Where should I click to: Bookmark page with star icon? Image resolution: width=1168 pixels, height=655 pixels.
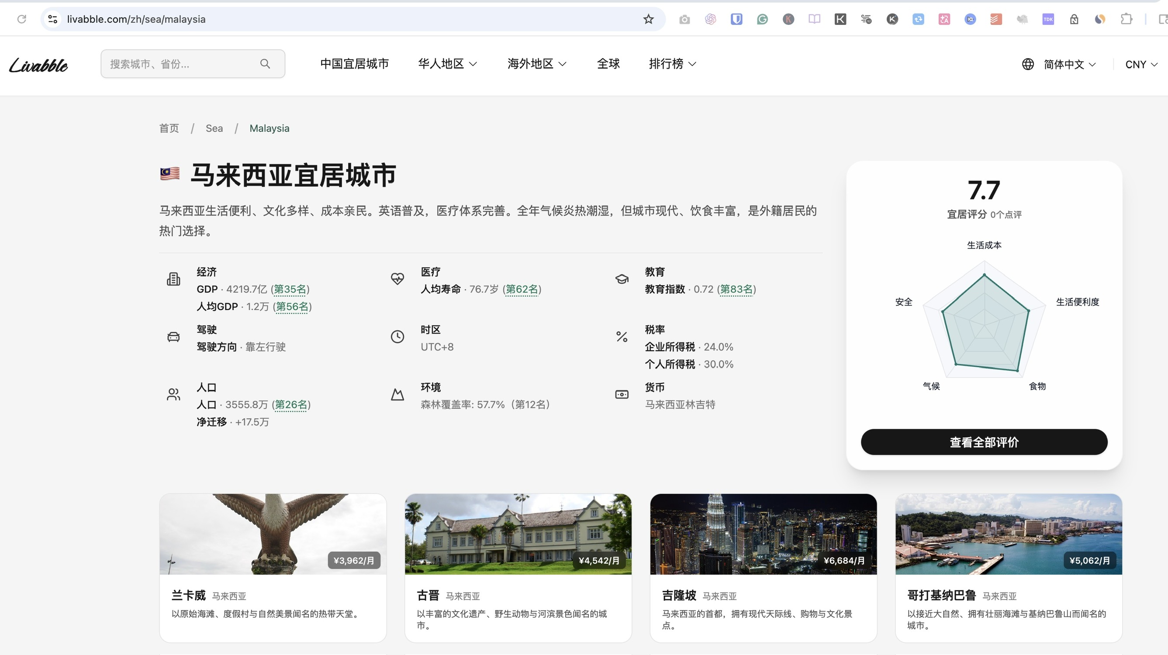click(648, 19)
